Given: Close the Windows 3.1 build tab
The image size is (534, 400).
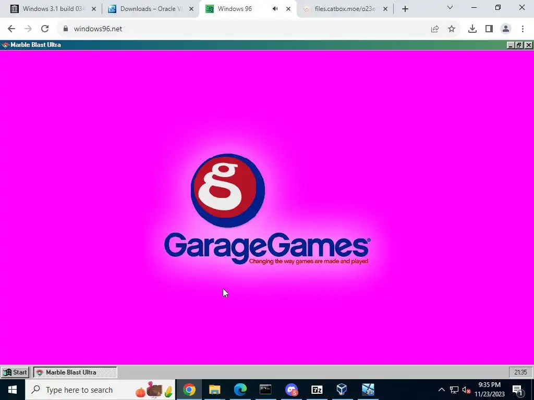Looking at the screenshot, I should [94, 9].
